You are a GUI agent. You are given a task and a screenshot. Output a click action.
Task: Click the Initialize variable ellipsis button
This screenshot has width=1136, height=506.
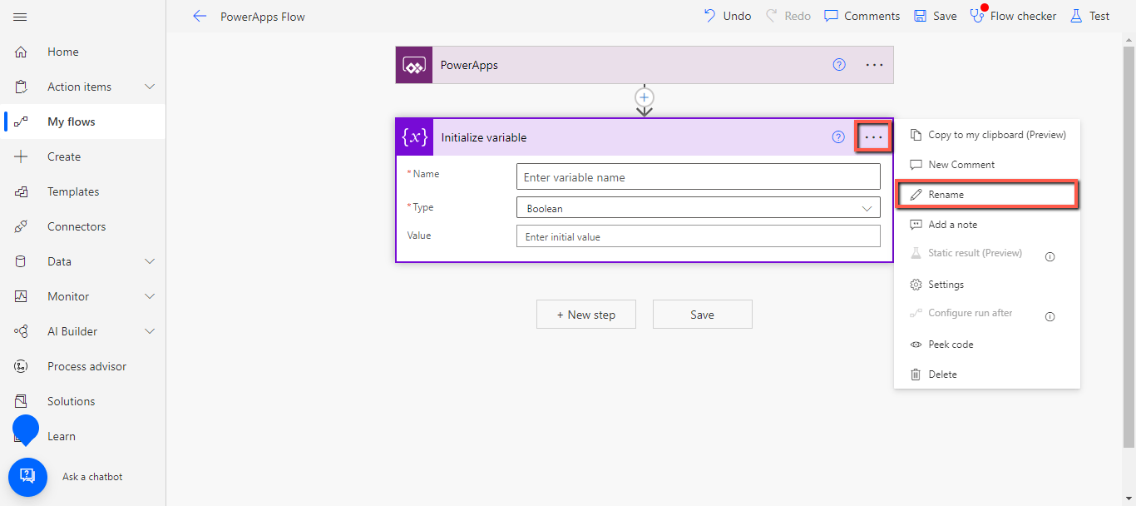tap(873, 137)
